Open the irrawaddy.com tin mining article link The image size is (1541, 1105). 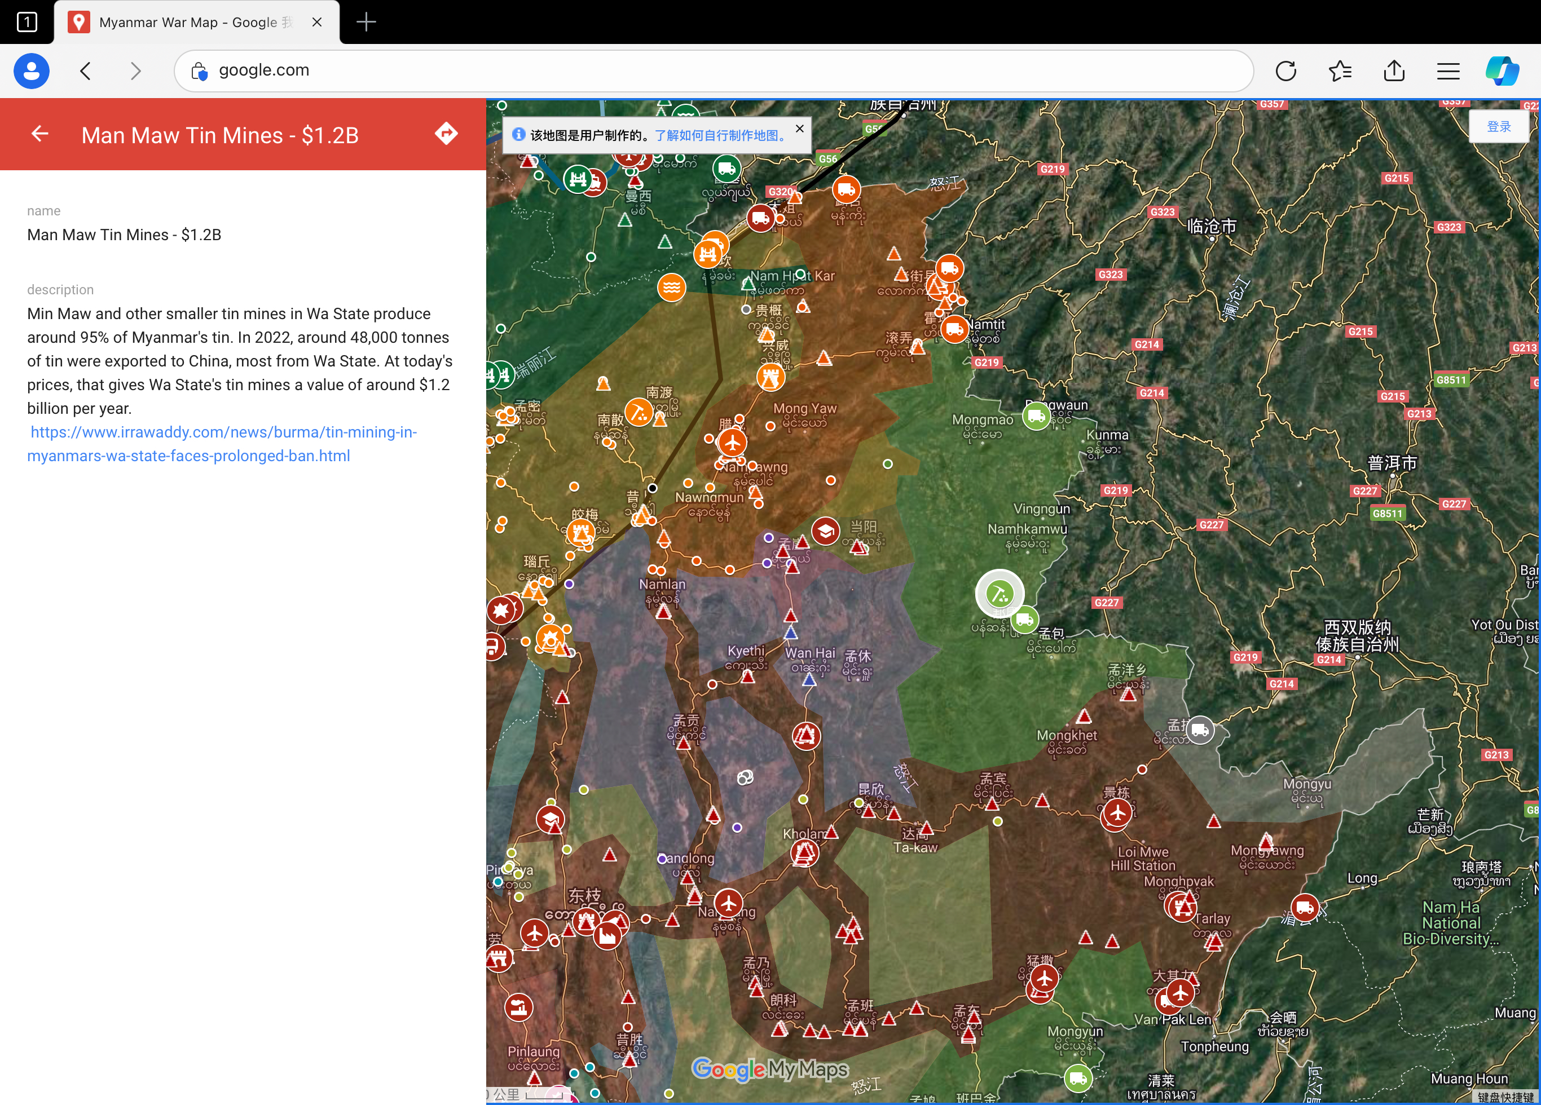[222, 444]
